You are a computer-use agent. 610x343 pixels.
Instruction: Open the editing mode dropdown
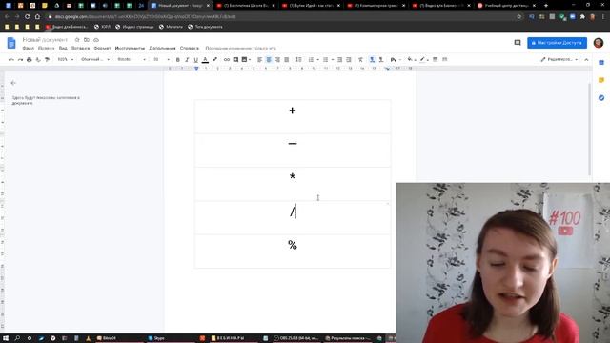[x=559, y=59]
